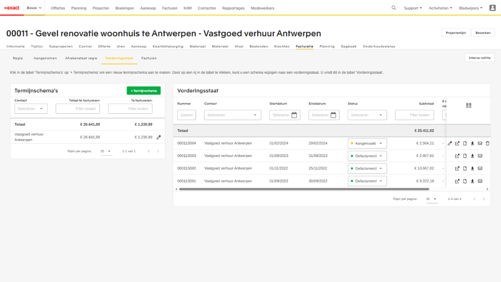Screen dimensions: 501x282
Task: Expand the Bouw module dropdown
Action: 34,8
